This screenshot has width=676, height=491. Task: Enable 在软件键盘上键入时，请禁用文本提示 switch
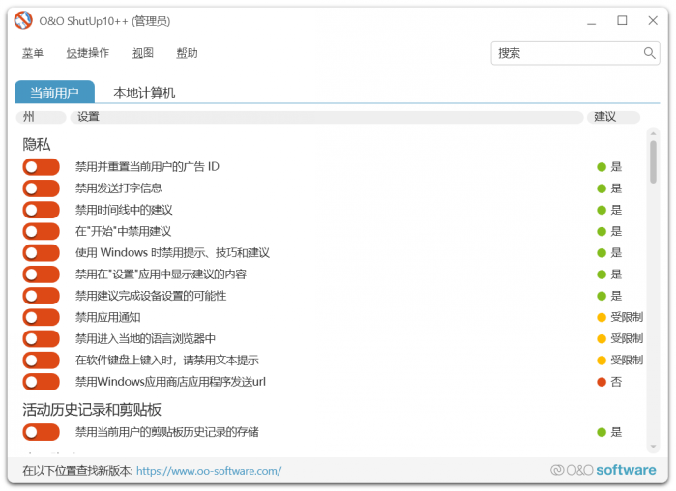(x=41, y=361)
